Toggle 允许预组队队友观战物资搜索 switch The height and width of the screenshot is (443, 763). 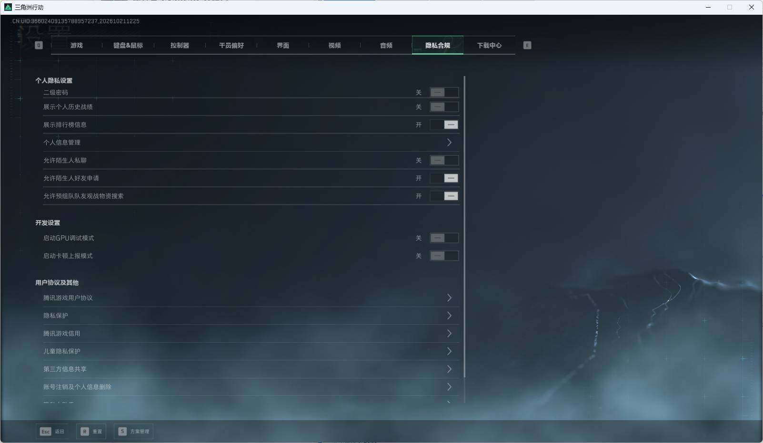click(x=444, y=196)
